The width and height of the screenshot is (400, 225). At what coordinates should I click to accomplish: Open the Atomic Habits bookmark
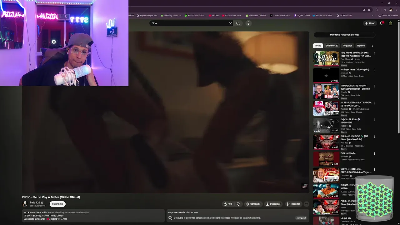coord(281,16)
